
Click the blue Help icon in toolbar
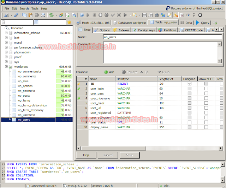click(x=82, y=15)
